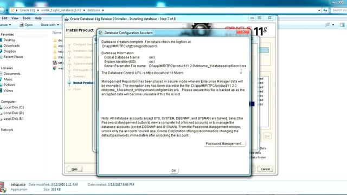Click 'Oracle 11g' in address bar breadcrumb
The height and width of the screenshot is (195, 347).
[x=27, y=10]
